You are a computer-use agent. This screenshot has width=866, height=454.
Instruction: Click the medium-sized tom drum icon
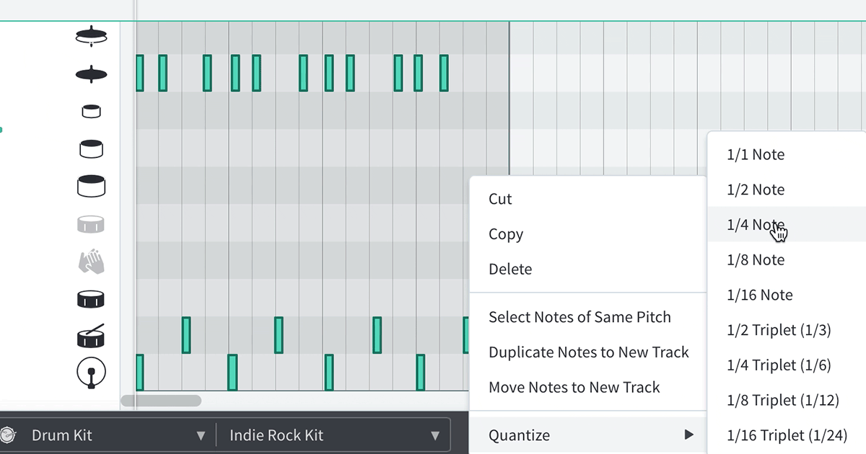click(91, 149)
